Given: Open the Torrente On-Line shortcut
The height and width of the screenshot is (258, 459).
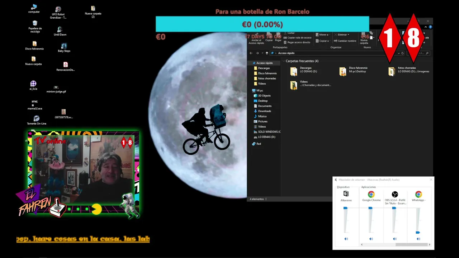Looking at the screenshot, I should click(x=37, y=120).
